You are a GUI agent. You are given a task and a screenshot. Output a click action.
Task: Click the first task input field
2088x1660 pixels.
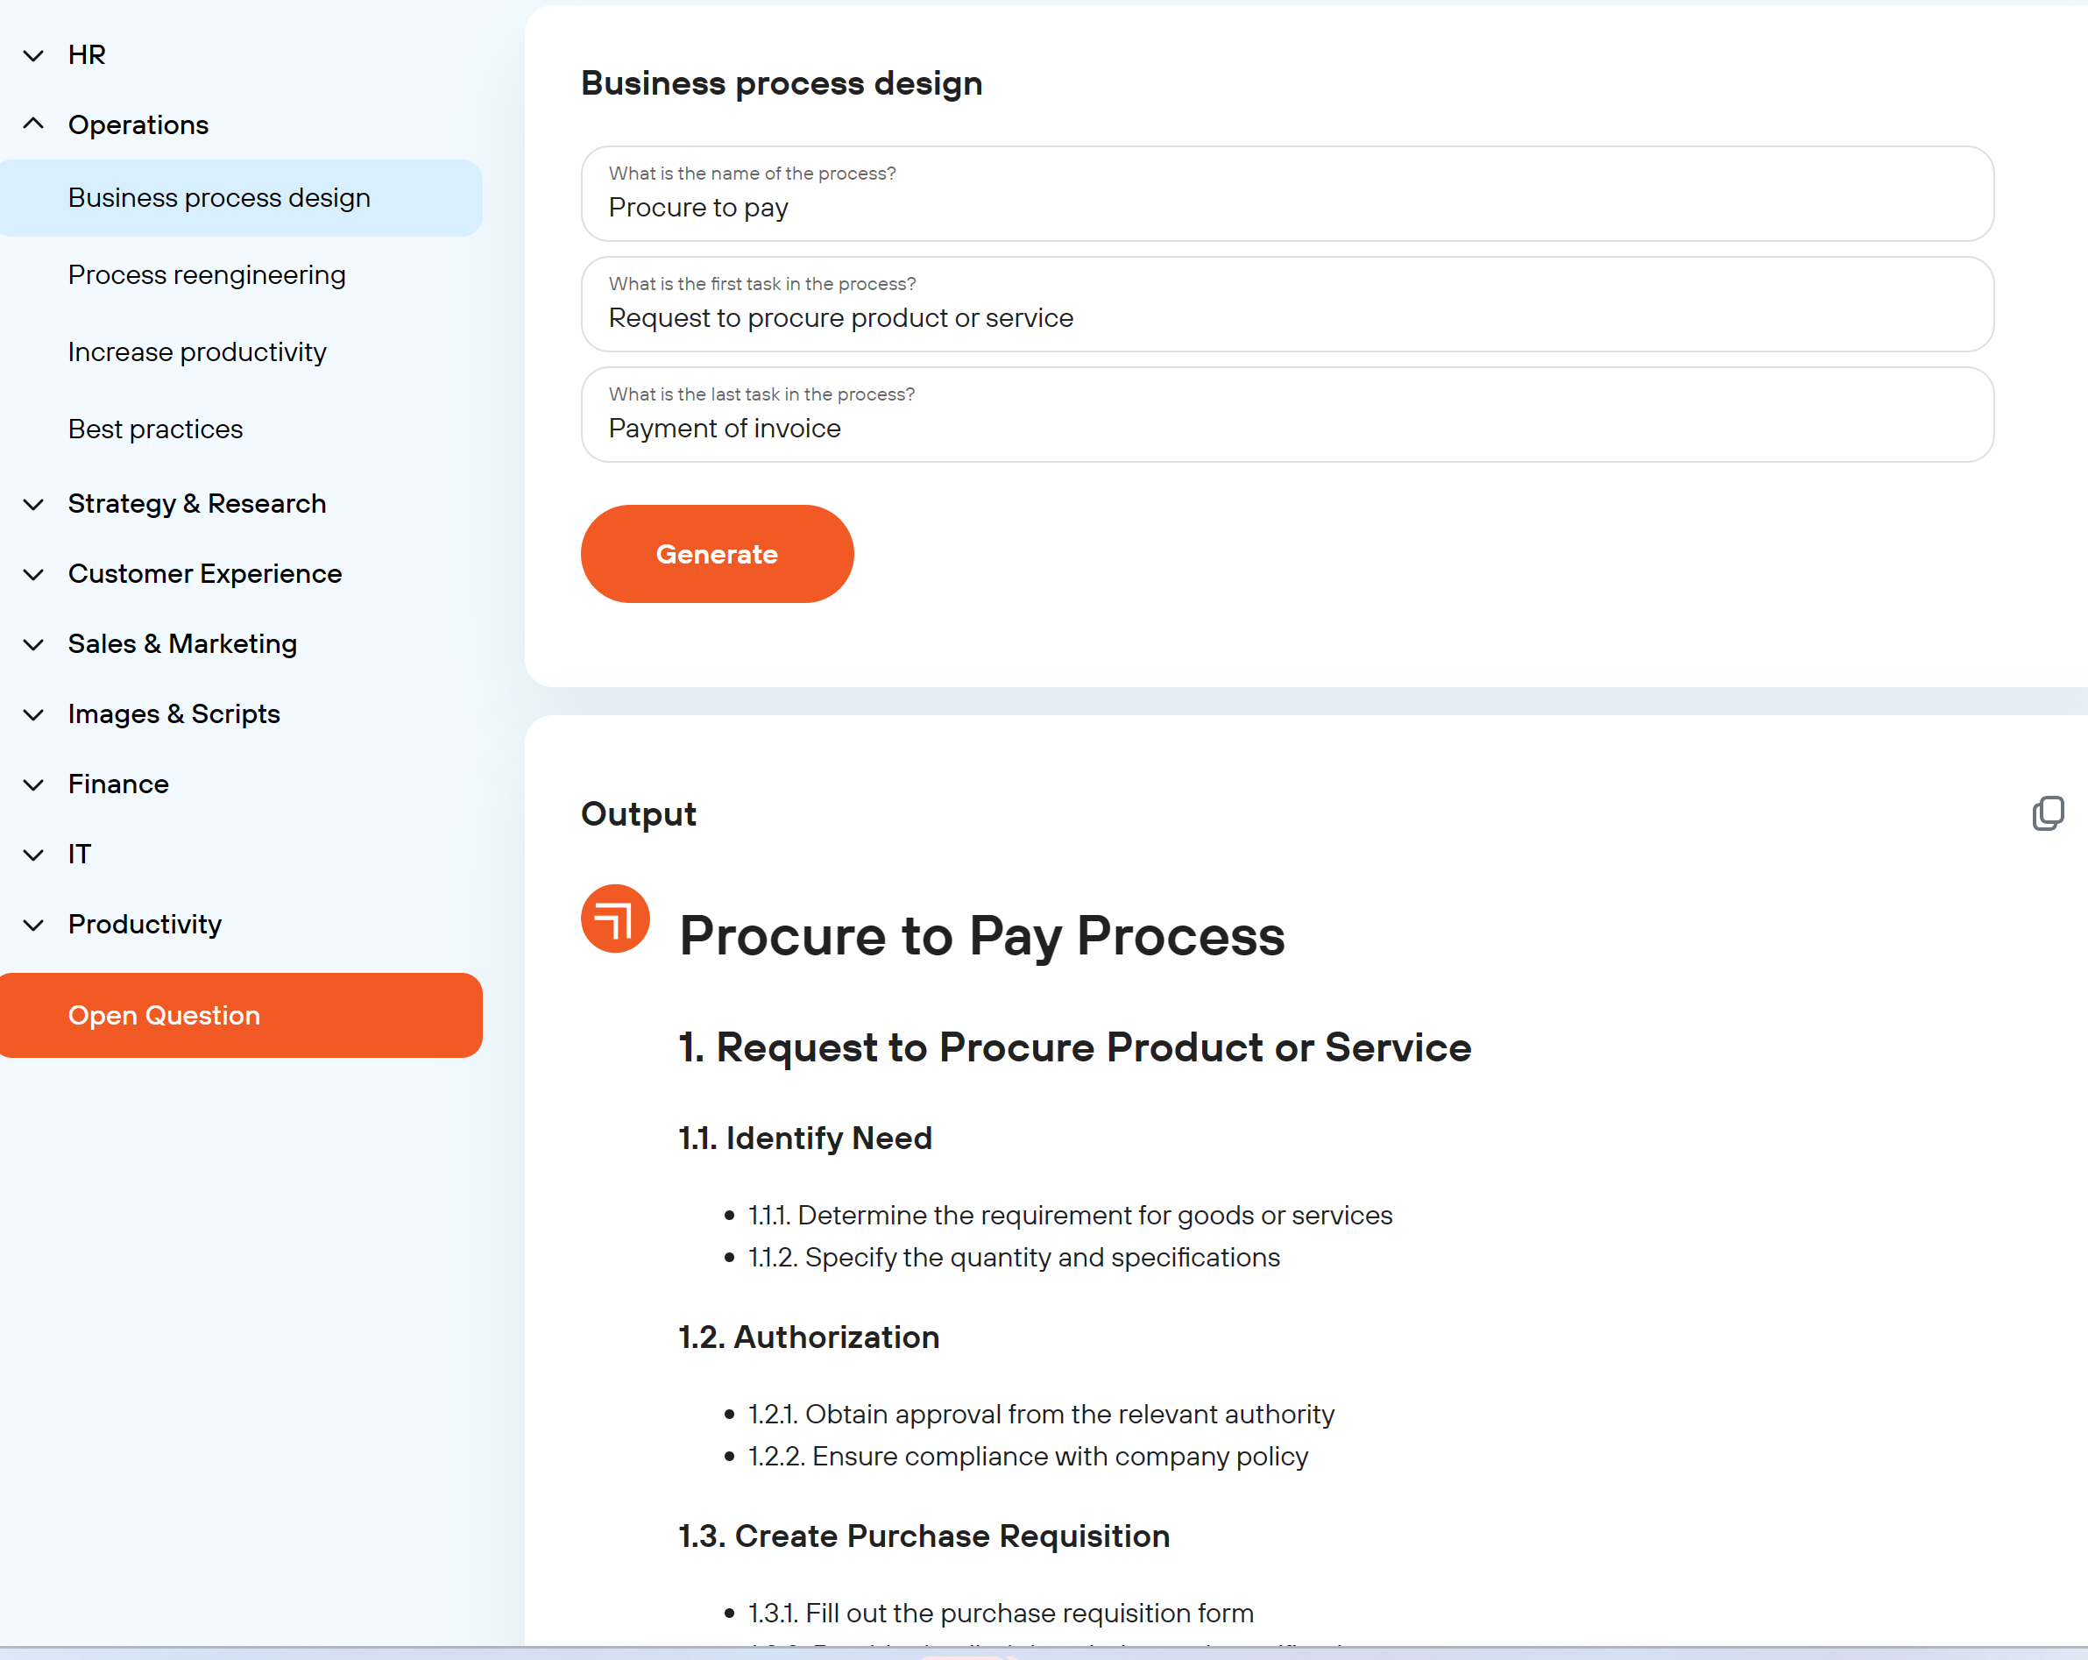(1286, 317)
